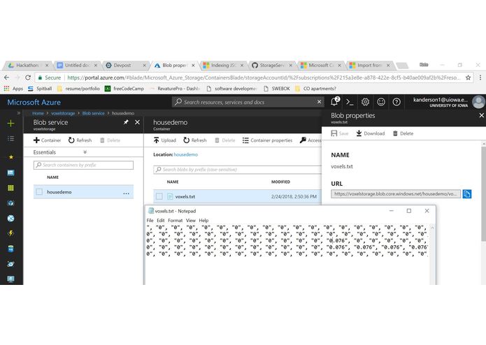Click the add Container button

click(47, 140)
